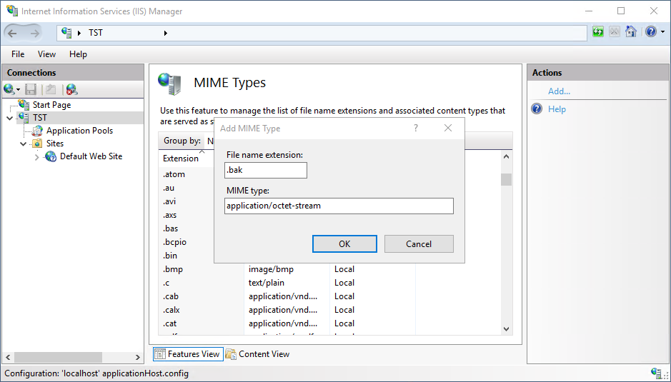Click the Forward navigation arrow
Screen dimensions: 671x382
[35, 33]
